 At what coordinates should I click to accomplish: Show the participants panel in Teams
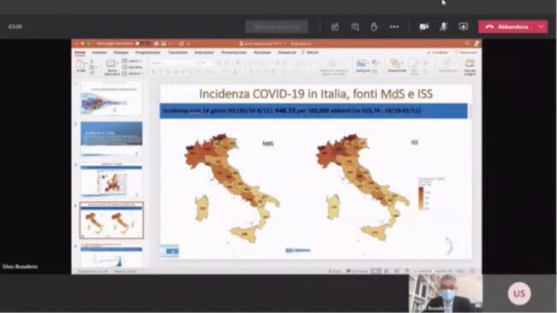pyautogui.click(x=334, y=27)
